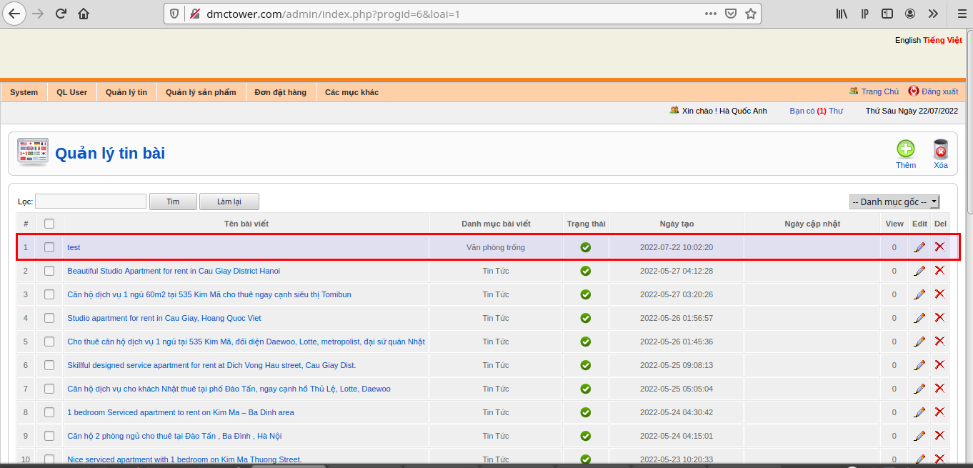Screen dimensions: 973x468
Task: Toggle status icon of 'Beautiful Studio Apartment' row
Action: 586,271
